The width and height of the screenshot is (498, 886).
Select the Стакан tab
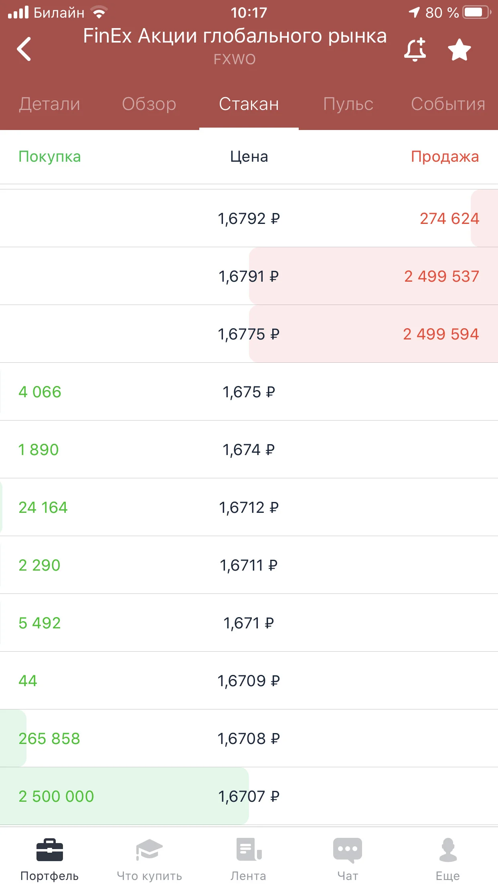point(249,104)
